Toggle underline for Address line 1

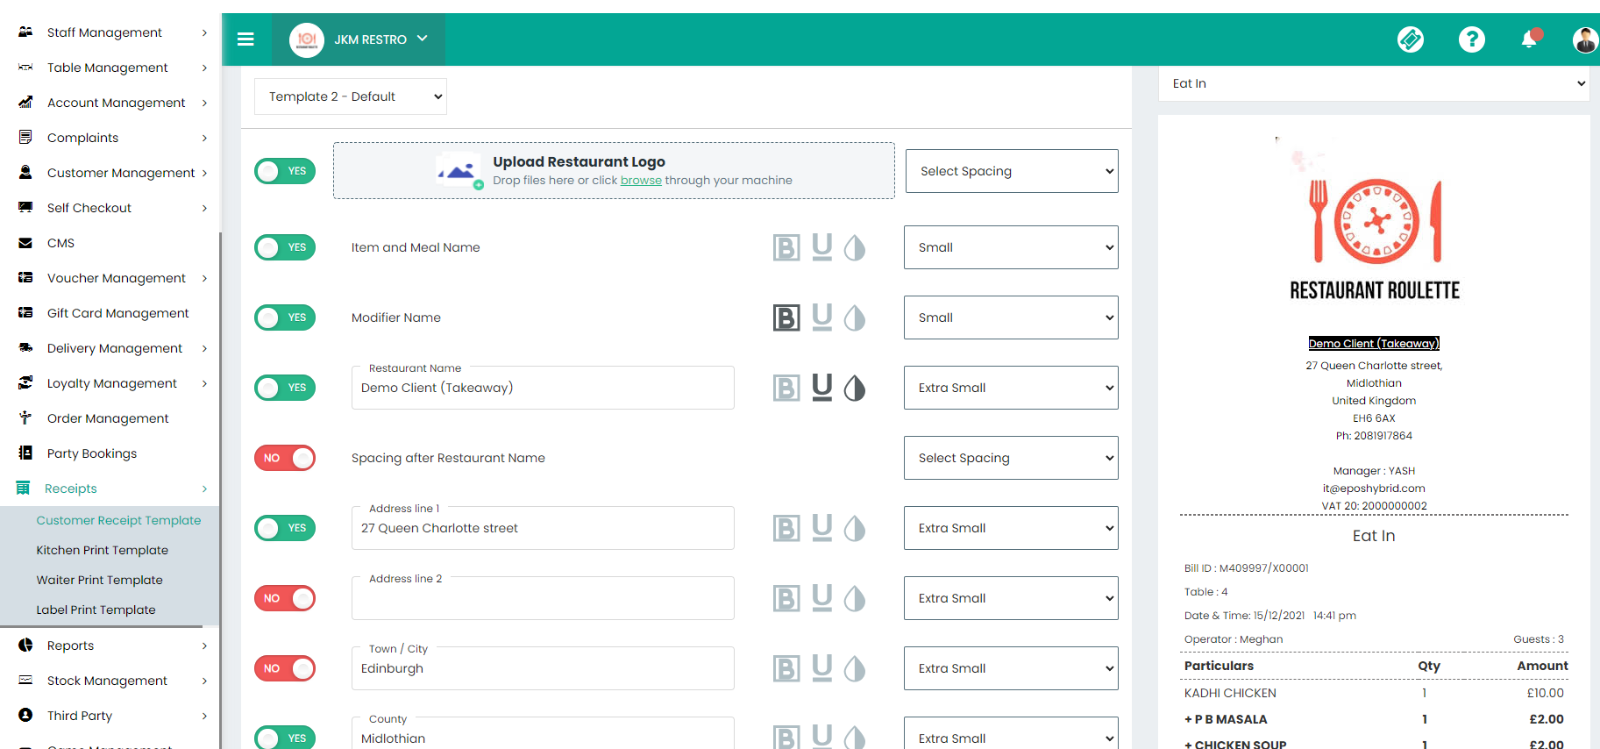[x=821, y=528]
